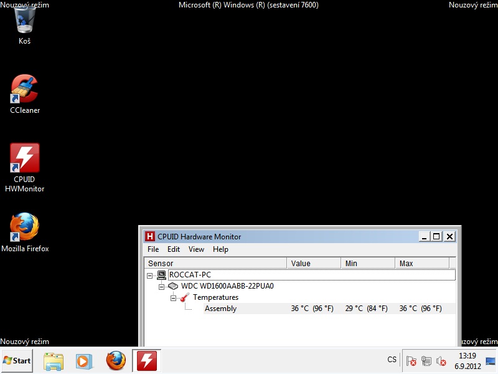The height and width of the screenshot is (374, 498).
Task: Click the CS language indicator
Action: 392,360
